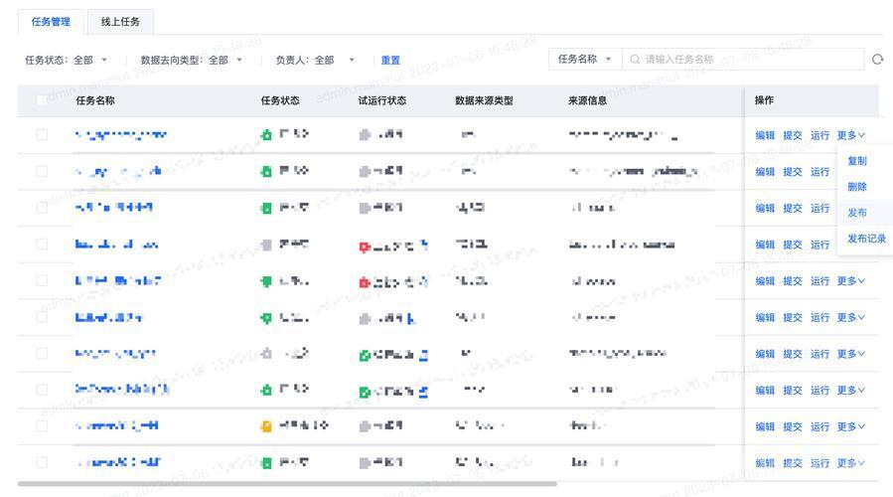The height and width of the screenshot is (497, 893).
Task: Click the 重置 reset link
Action: pyautogui.click(x=390, y=60)
